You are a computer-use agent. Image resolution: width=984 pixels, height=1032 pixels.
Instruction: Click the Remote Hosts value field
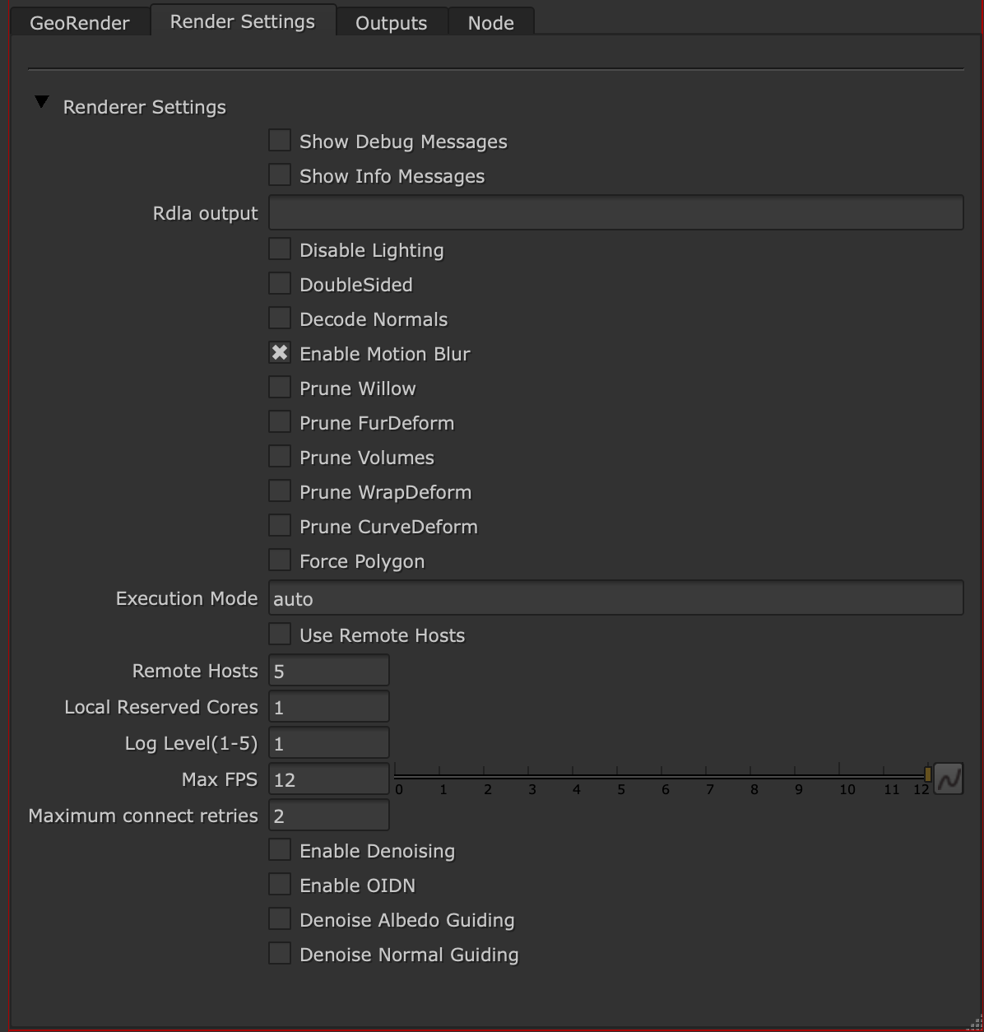tap(329, 671)
